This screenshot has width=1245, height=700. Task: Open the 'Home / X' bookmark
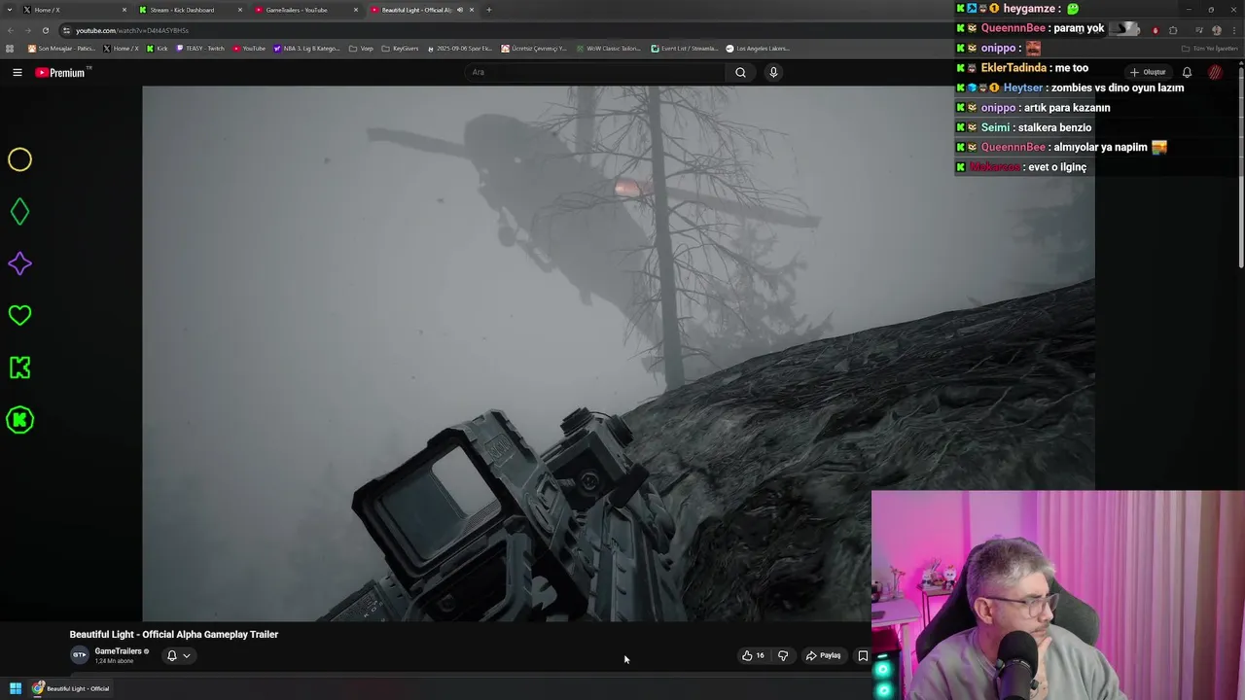click(121, 48)
